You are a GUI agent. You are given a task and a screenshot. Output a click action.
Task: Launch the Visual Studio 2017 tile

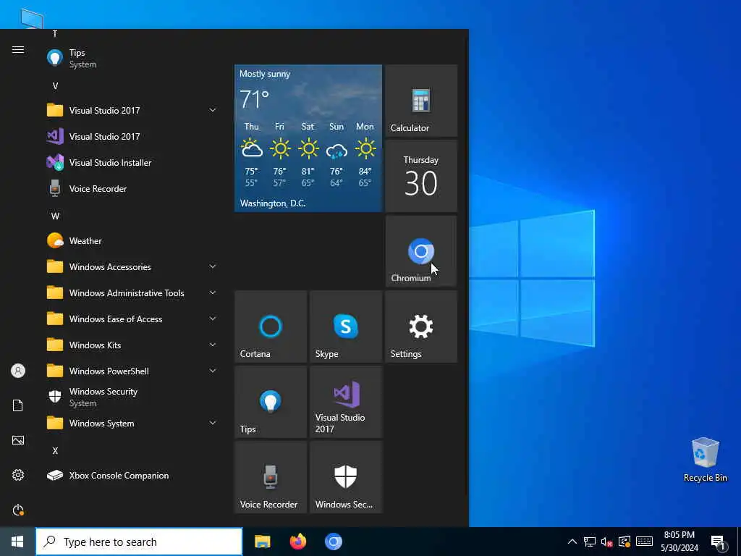pyautogui.click(x=346, y=402)
